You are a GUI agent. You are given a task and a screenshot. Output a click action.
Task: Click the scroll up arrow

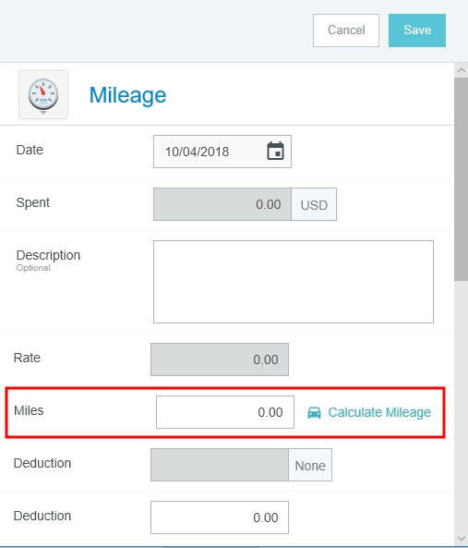(461, 70)
